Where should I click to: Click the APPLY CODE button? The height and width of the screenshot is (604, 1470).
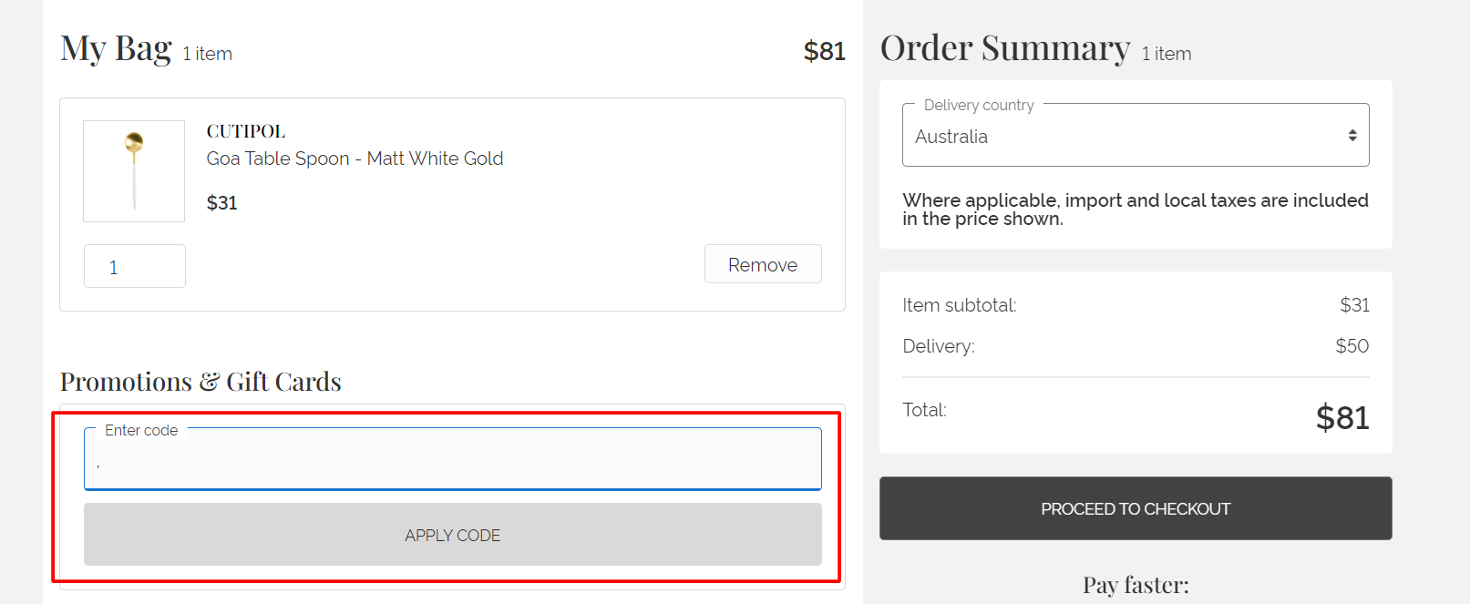point(452,535)
